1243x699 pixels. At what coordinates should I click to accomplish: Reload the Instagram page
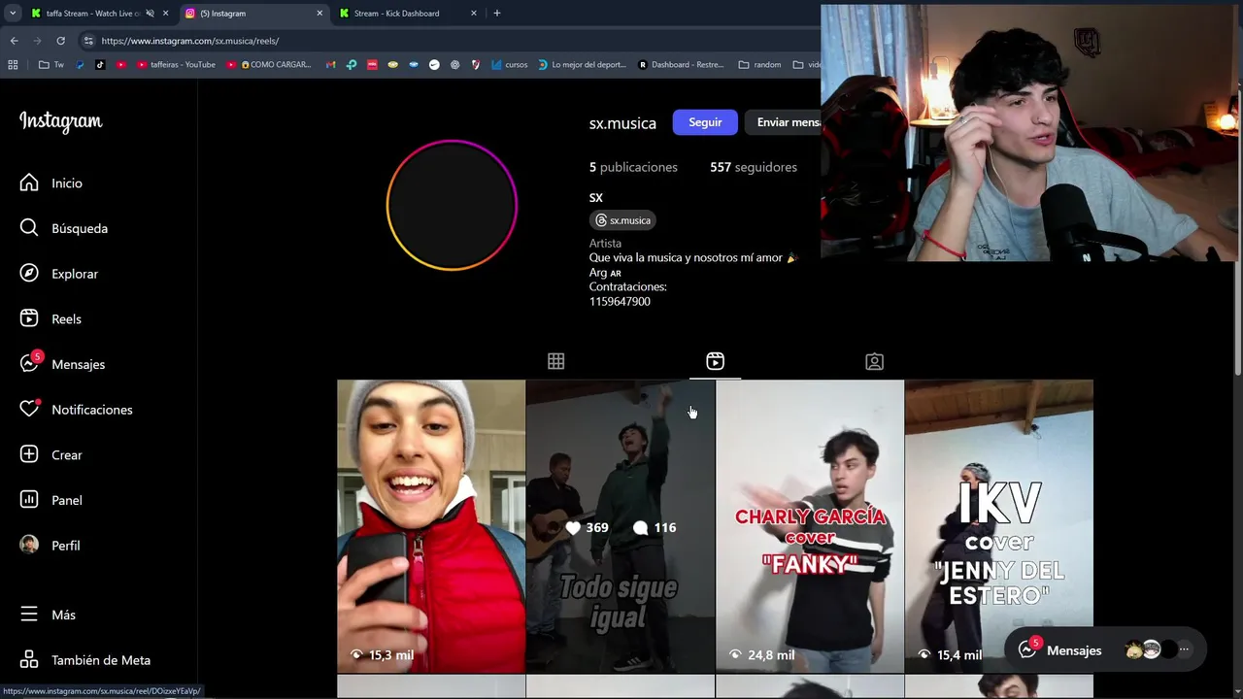coord(60,41)
